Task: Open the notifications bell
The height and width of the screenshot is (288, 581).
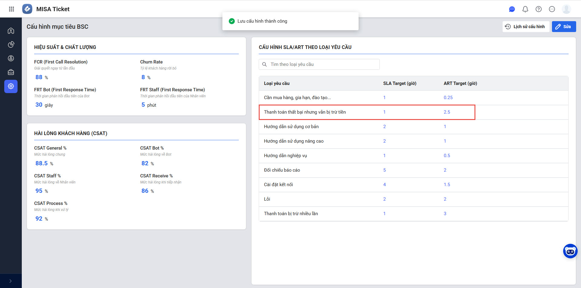Action: click(525, 9)
